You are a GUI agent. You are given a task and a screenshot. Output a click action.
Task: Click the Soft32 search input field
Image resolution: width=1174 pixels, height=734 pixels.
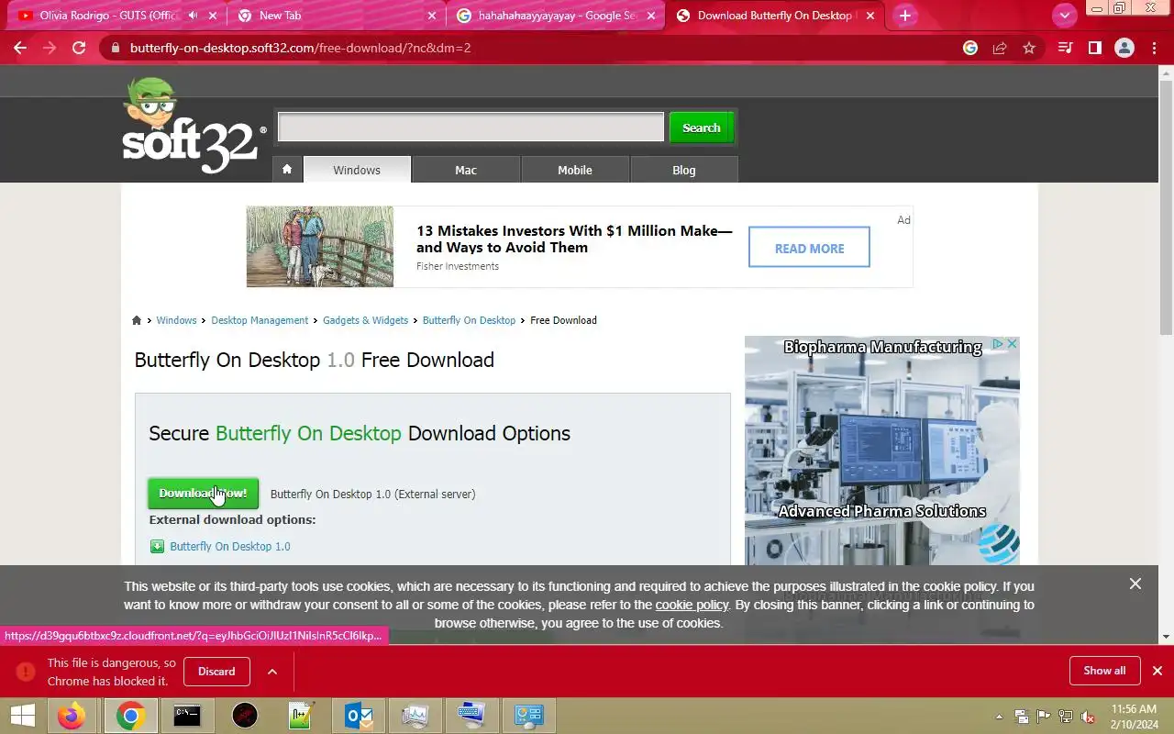(471, 128)
